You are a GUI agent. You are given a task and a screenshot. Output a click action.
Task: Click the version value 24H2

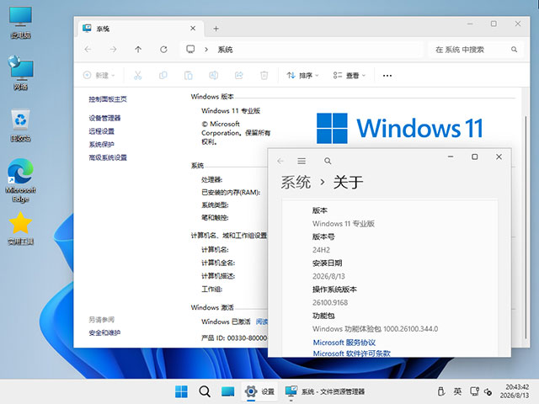[321, 250]
